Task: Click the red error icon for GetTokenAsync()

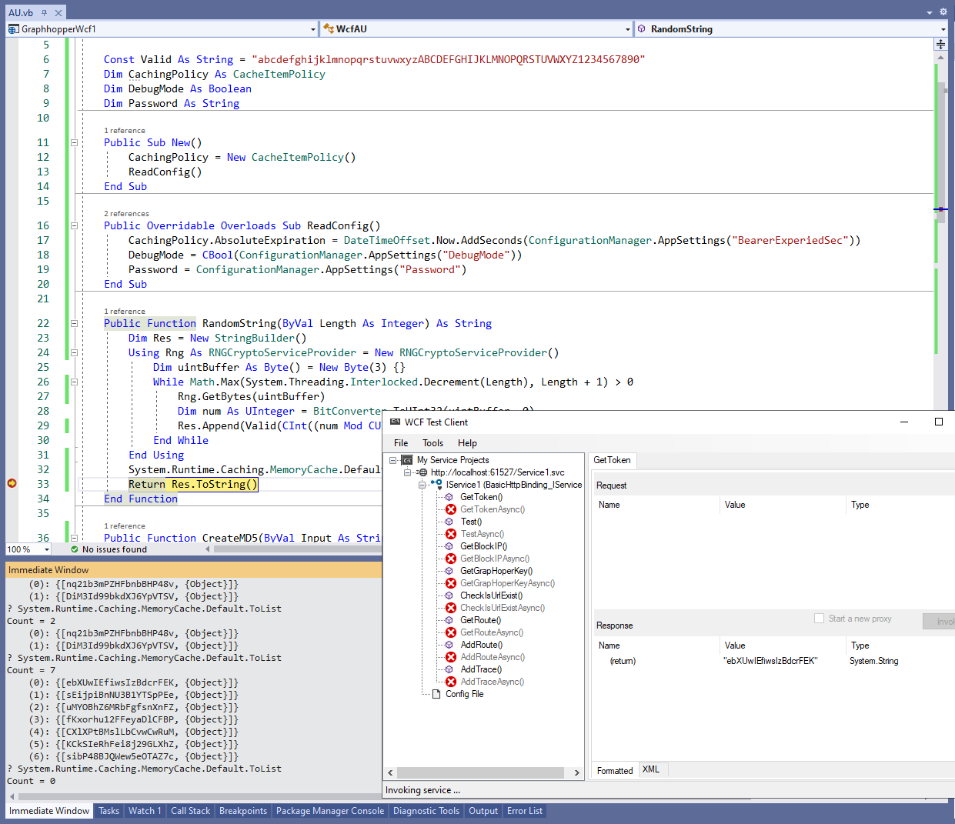Action: pos(451,509)
